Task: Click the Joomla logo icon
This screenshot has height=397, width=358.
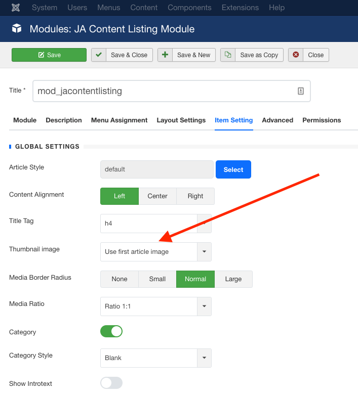Action: click(16, 8)
